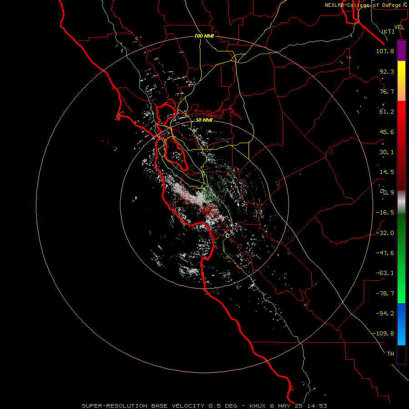Select the 14.5 velocity scale value
The image size is (409, 409).
point(387,172)
